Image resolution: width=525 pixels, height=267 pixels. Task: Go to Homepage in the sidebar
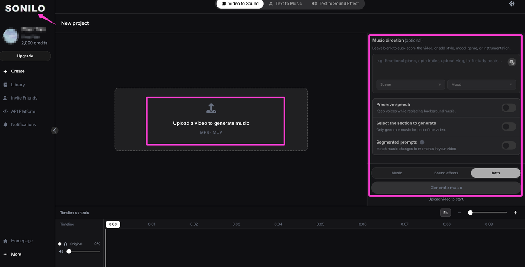(22, 241)
